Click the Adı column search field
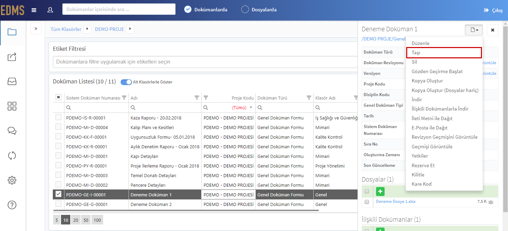This screenshot has width=508, height=231. pos(165,107)
